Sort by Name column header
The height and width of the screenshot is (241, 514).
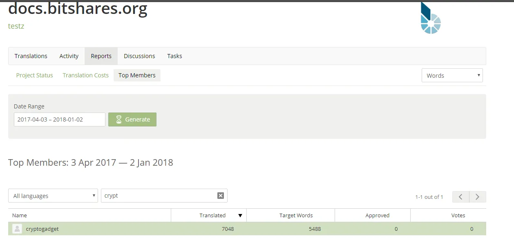pos(20,215)
